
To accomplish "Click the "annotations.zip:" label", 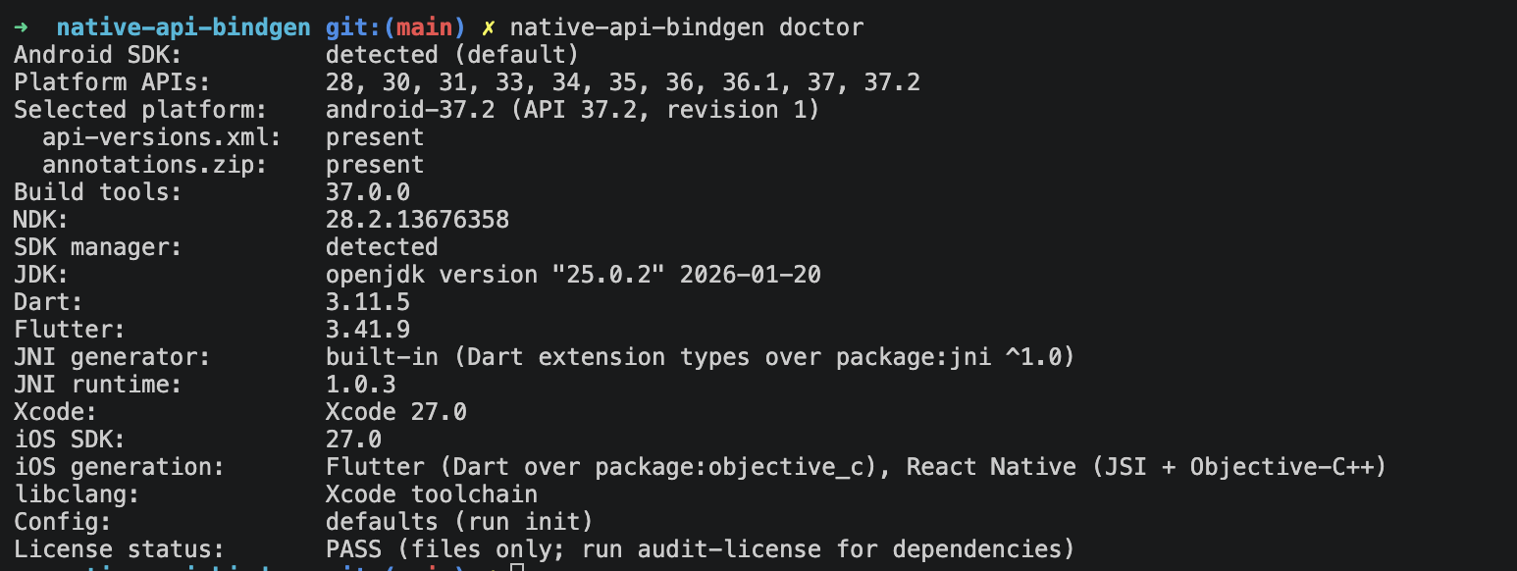I will point(155,165).
